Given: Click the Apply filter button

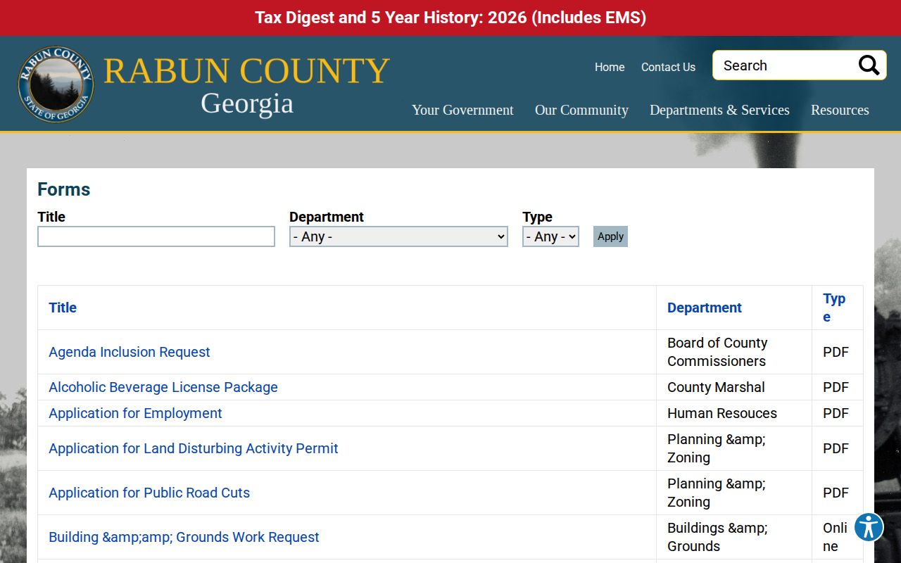Looking at the screenshot, I should 610,236.
